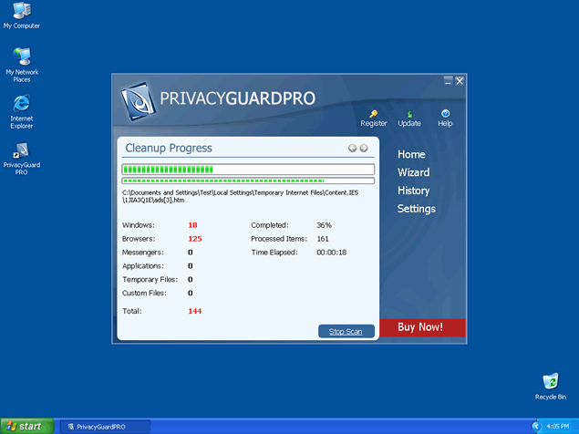Select the Internet Explorer desktop shortcut
Image resolution: width=579 pixels, height=434 pixels.
[x=21, y=102]
